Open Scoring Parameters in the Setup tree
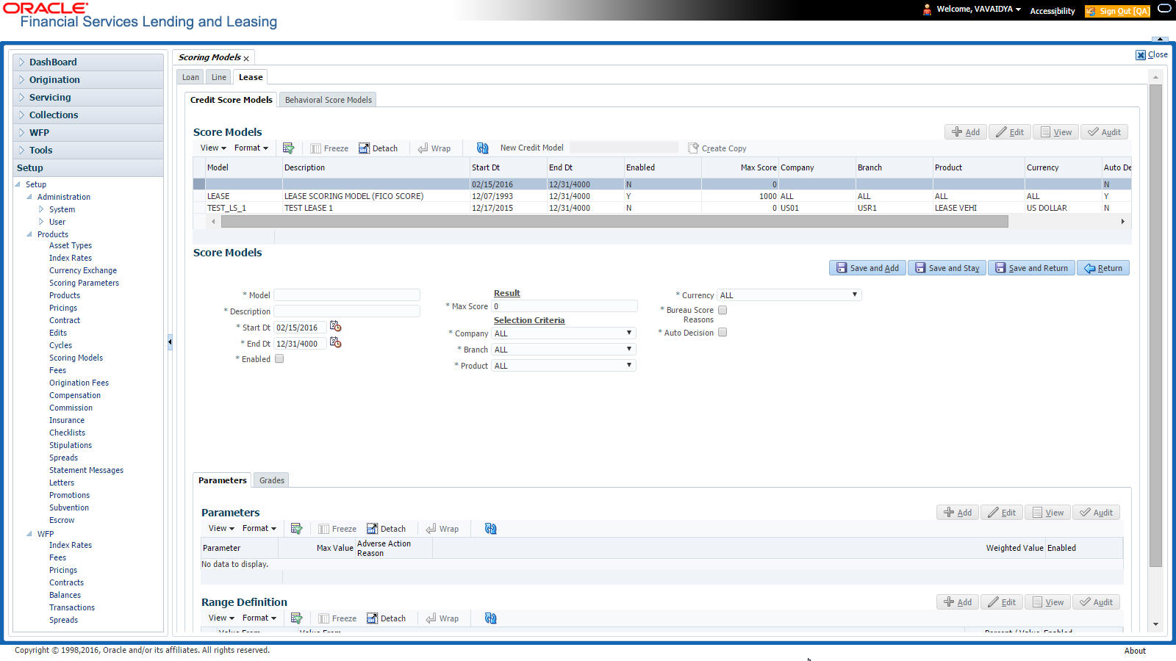Image resolution: width=1176 pixels, height=661 pixels. (x=84, y=283)
